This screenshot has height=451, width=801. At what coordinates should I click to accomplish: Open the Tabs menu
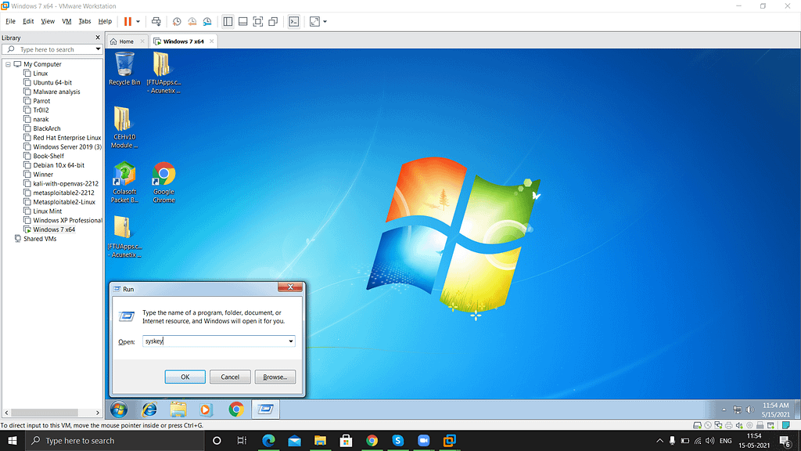[x=84, y=21]
